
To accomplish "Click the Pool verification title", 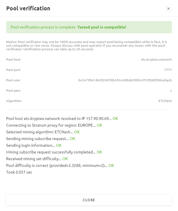I will coord(28,8).
